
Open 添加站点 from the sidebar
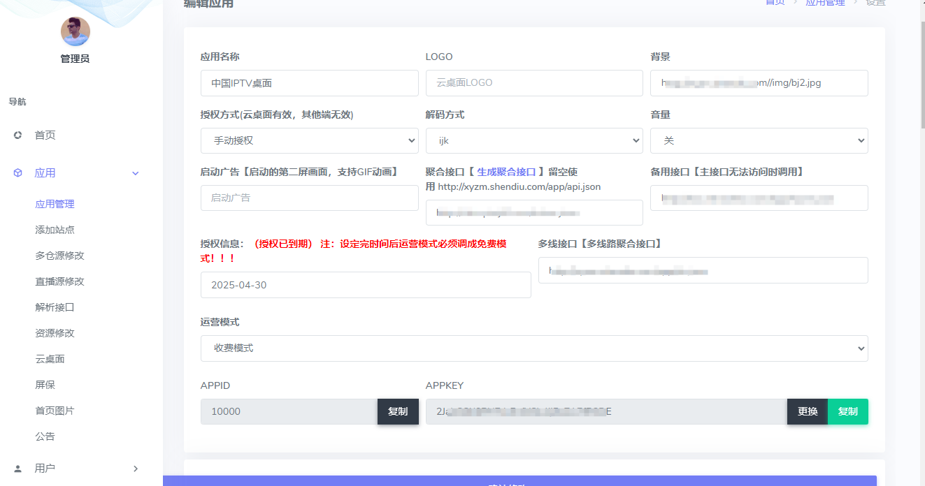click(55, 229)
